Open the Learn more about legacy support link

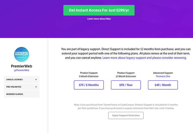pyautogui.click(x=145, y=58)
